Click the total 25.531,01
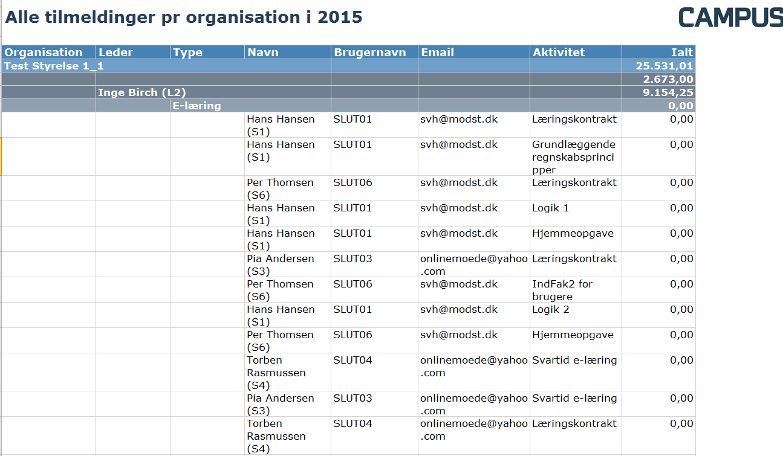 (x=664, y=66)
